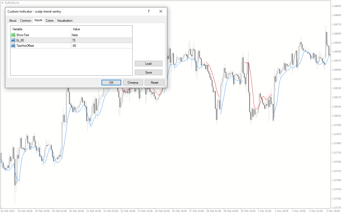Viewport: 343px width, 214px height.
Task: Select the TextHorOffset integer variable icon
Action: (x=13, y=46)
